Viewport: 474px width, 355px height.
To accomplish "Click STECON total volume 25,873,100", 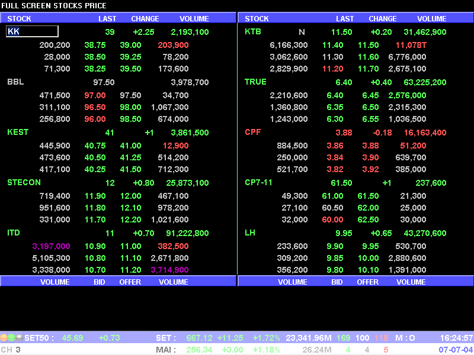I will 187,183.
